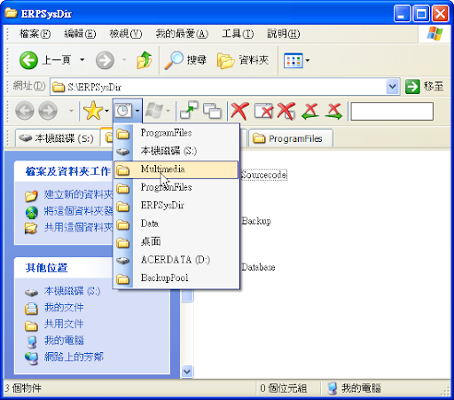Image resolution: width=454 pixels, height=400 pixels.
Task: Toggle the 資料夾 folders pane button
Action: (x=243, y=60)
